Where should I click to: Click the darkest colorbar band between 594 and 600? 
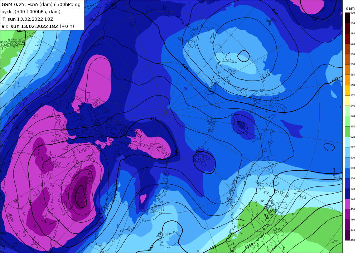pos(347,18)
